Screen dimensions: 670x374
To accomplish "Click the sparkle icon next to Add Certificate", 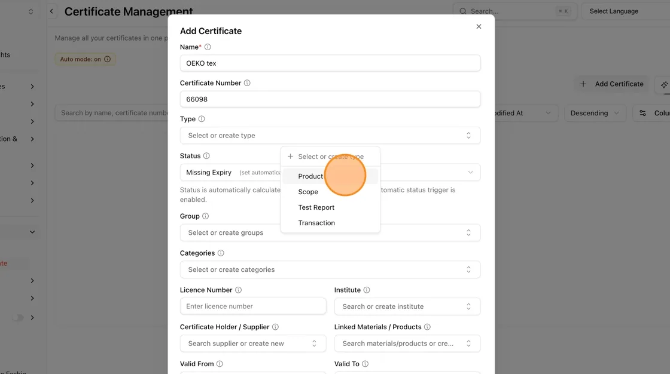I will pyautogui.click(x=663, y=84).
